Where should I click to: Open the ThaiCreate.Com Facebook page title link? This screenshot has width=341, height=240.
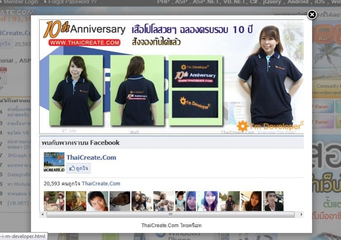point(91,157)
